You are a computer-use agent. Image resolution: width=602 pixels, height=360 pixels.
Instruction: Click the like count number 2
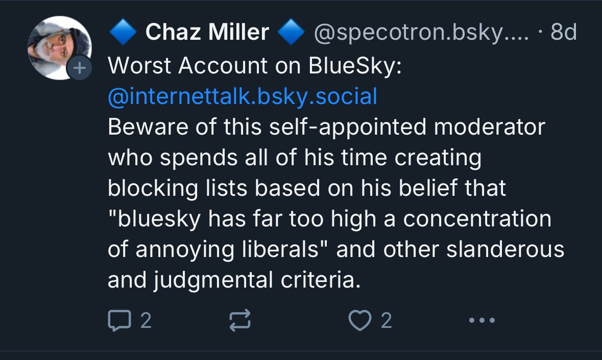pyautogui.click(x=386, y=320)
